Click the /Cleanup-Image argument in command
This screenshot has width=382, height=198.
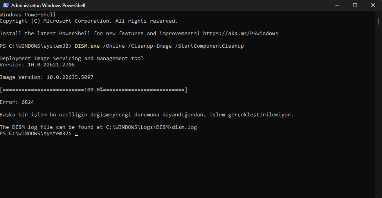[x=151, y=46]
